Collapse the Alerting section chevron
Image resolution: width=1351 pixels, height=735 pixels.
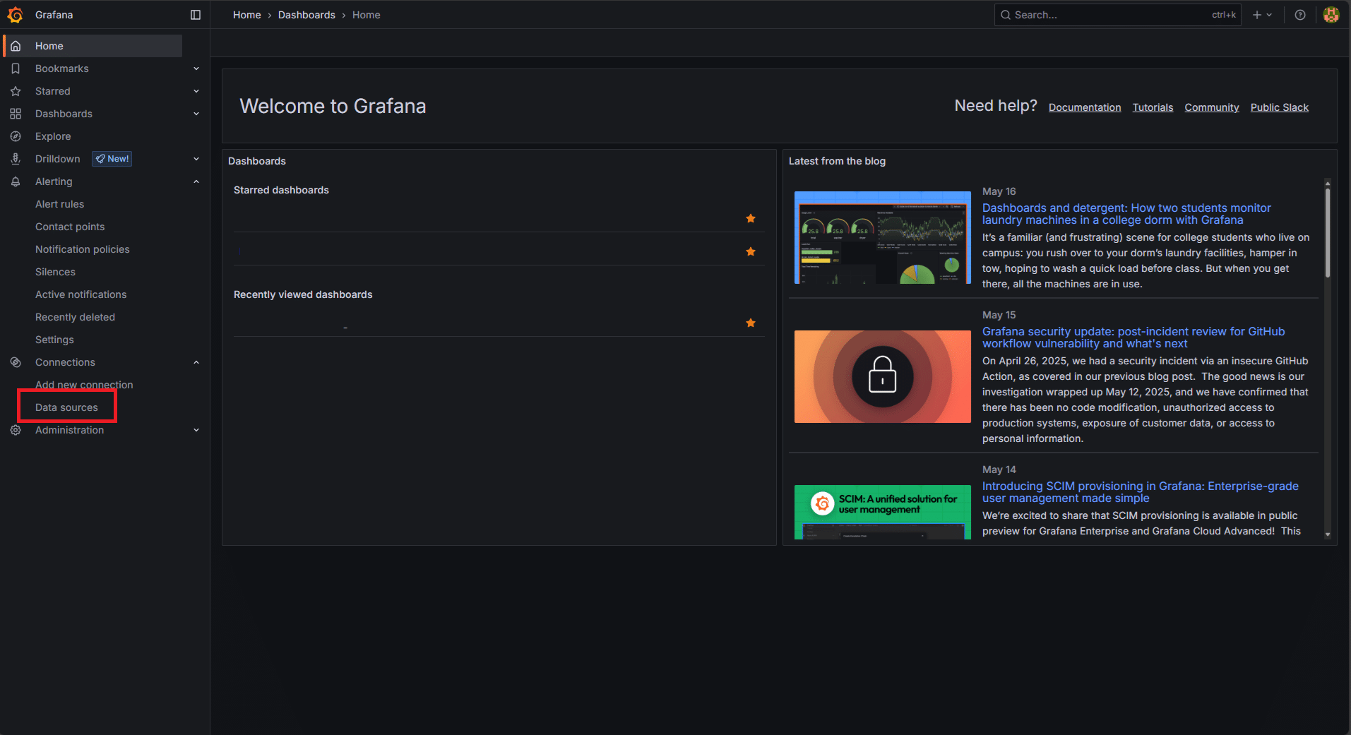(x=196, y=181)
